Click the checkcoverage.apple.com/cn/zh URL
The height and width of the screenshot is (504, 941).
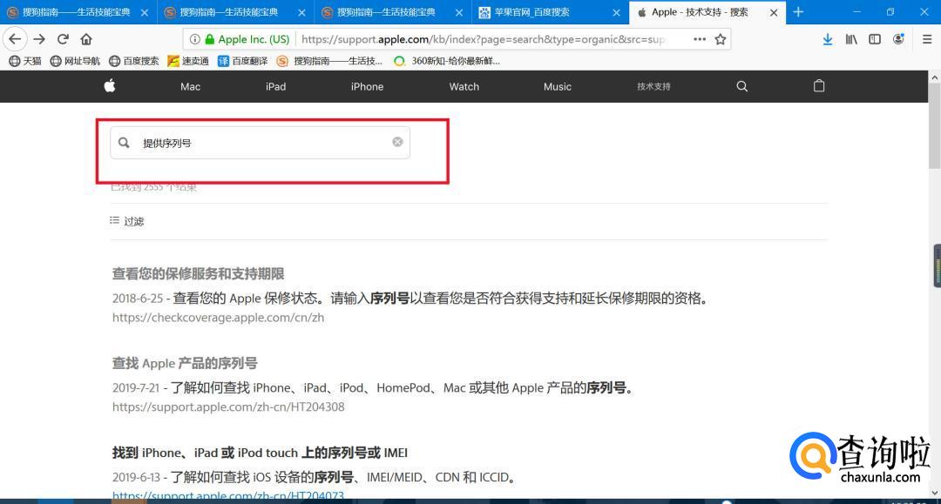point(219,318)
